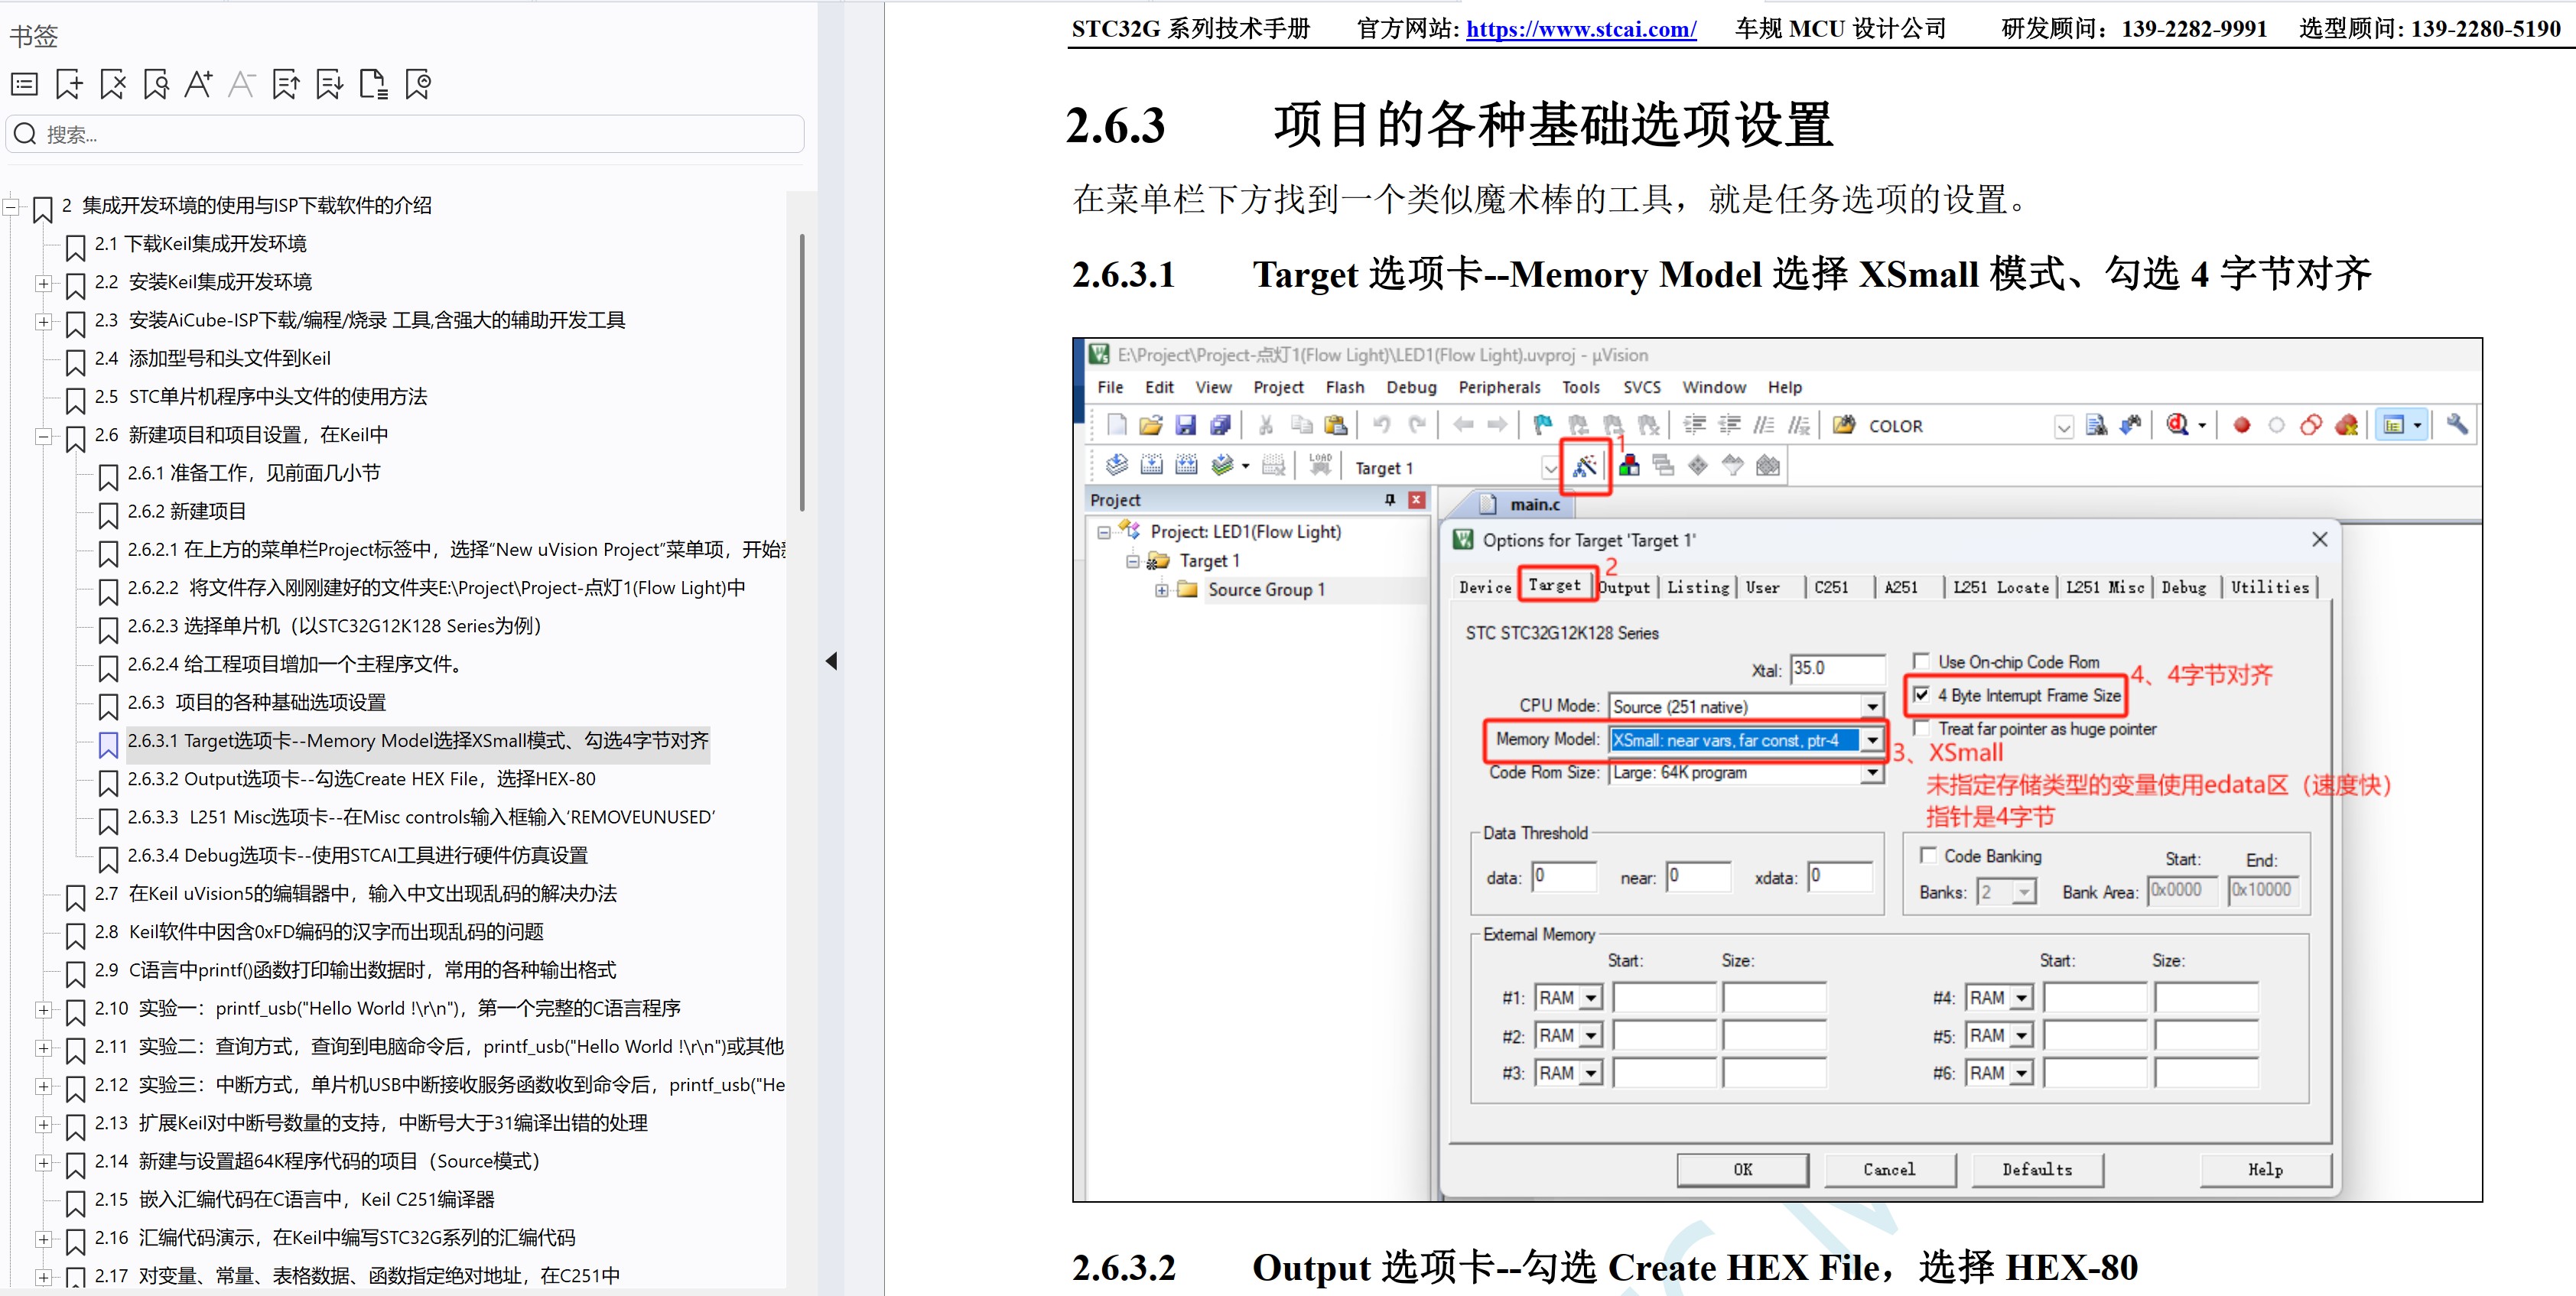Check the Use On-chip Code Rom checkbox

[x=1921, y=661]
